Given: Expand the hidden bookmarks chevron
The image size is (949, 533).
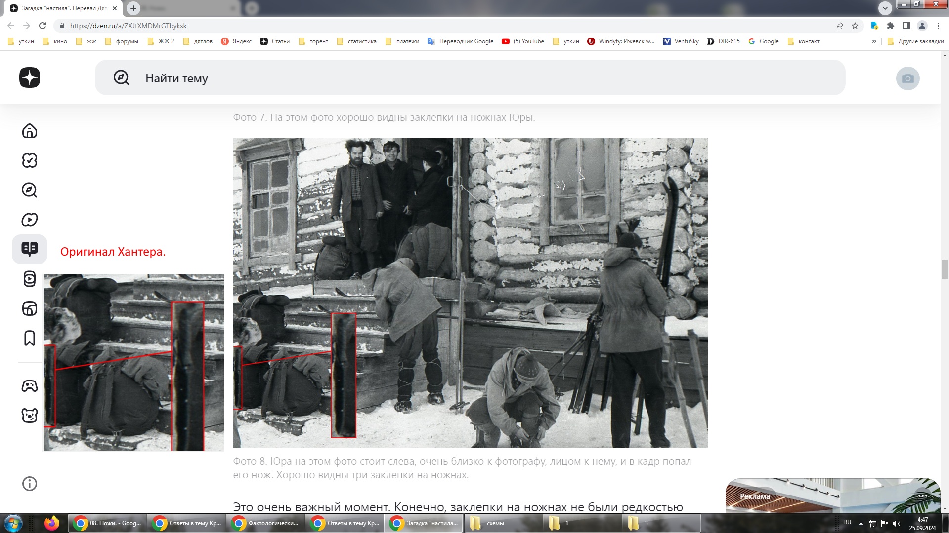Looking at the screenshot, I should (874, 41).
